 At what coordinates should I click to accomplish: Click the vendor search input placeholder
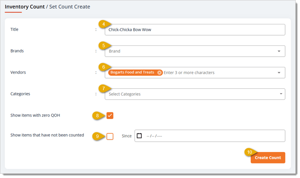coord(189,73)
